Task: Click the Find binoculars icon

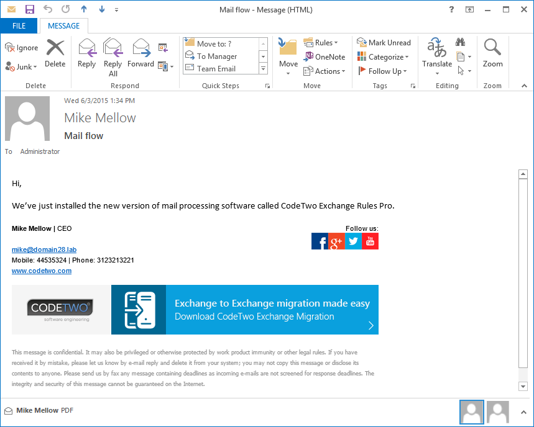Action: coord(460,42)
